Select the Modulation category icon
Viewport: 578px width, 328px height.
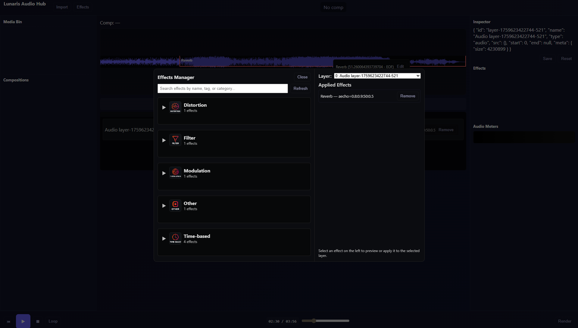pos(175,172)
